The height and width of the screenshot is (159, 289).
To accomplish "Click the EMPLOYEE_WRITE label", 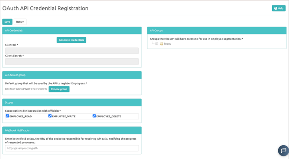I will (x=64, y=116).
